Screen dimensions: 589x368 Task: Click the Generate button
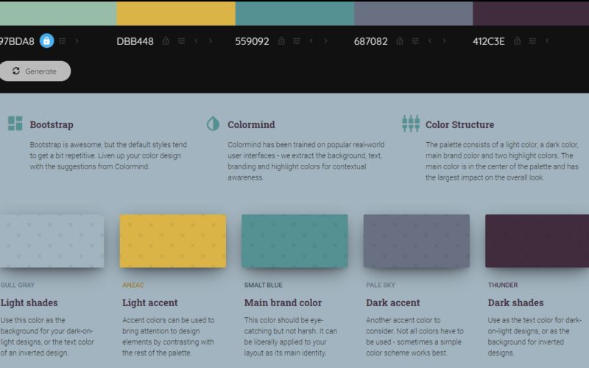click(35, 71)
